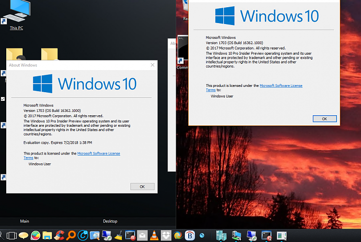
Task: Open the Task View taskbar icon
Action: coord(12,236)
